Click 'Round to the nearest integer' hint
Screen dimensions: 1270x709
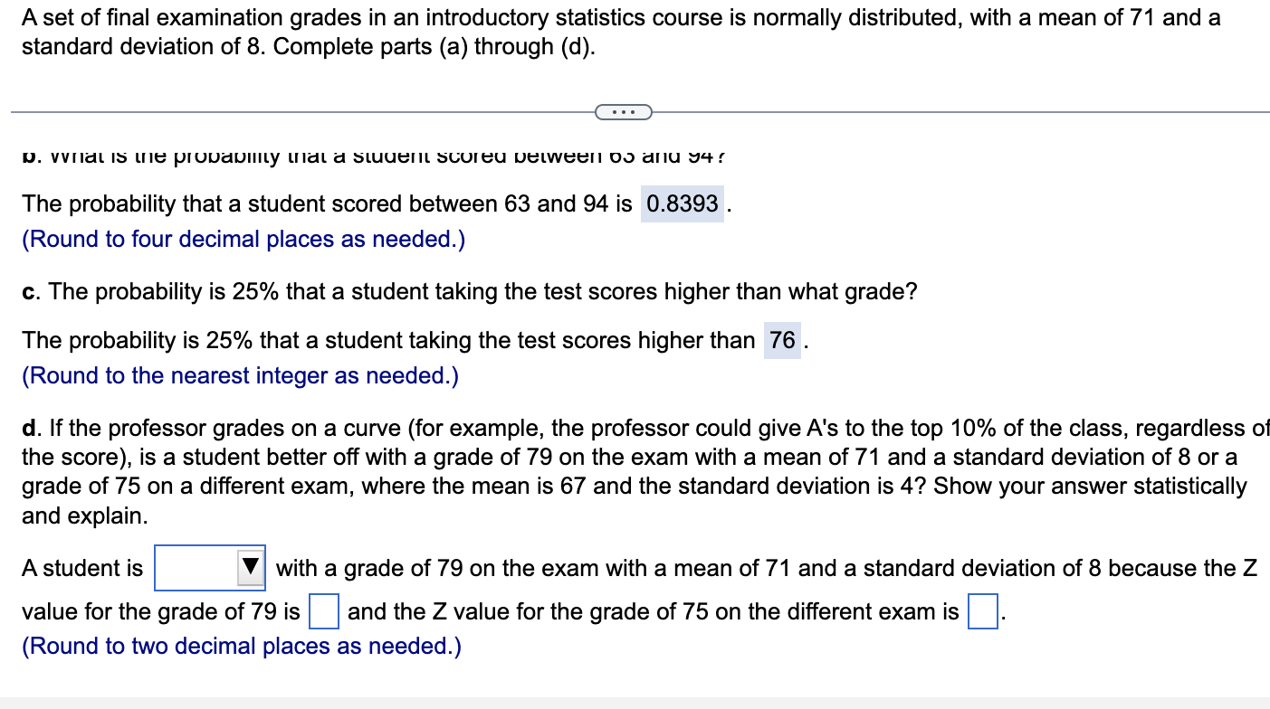click(x=241, y=375)
